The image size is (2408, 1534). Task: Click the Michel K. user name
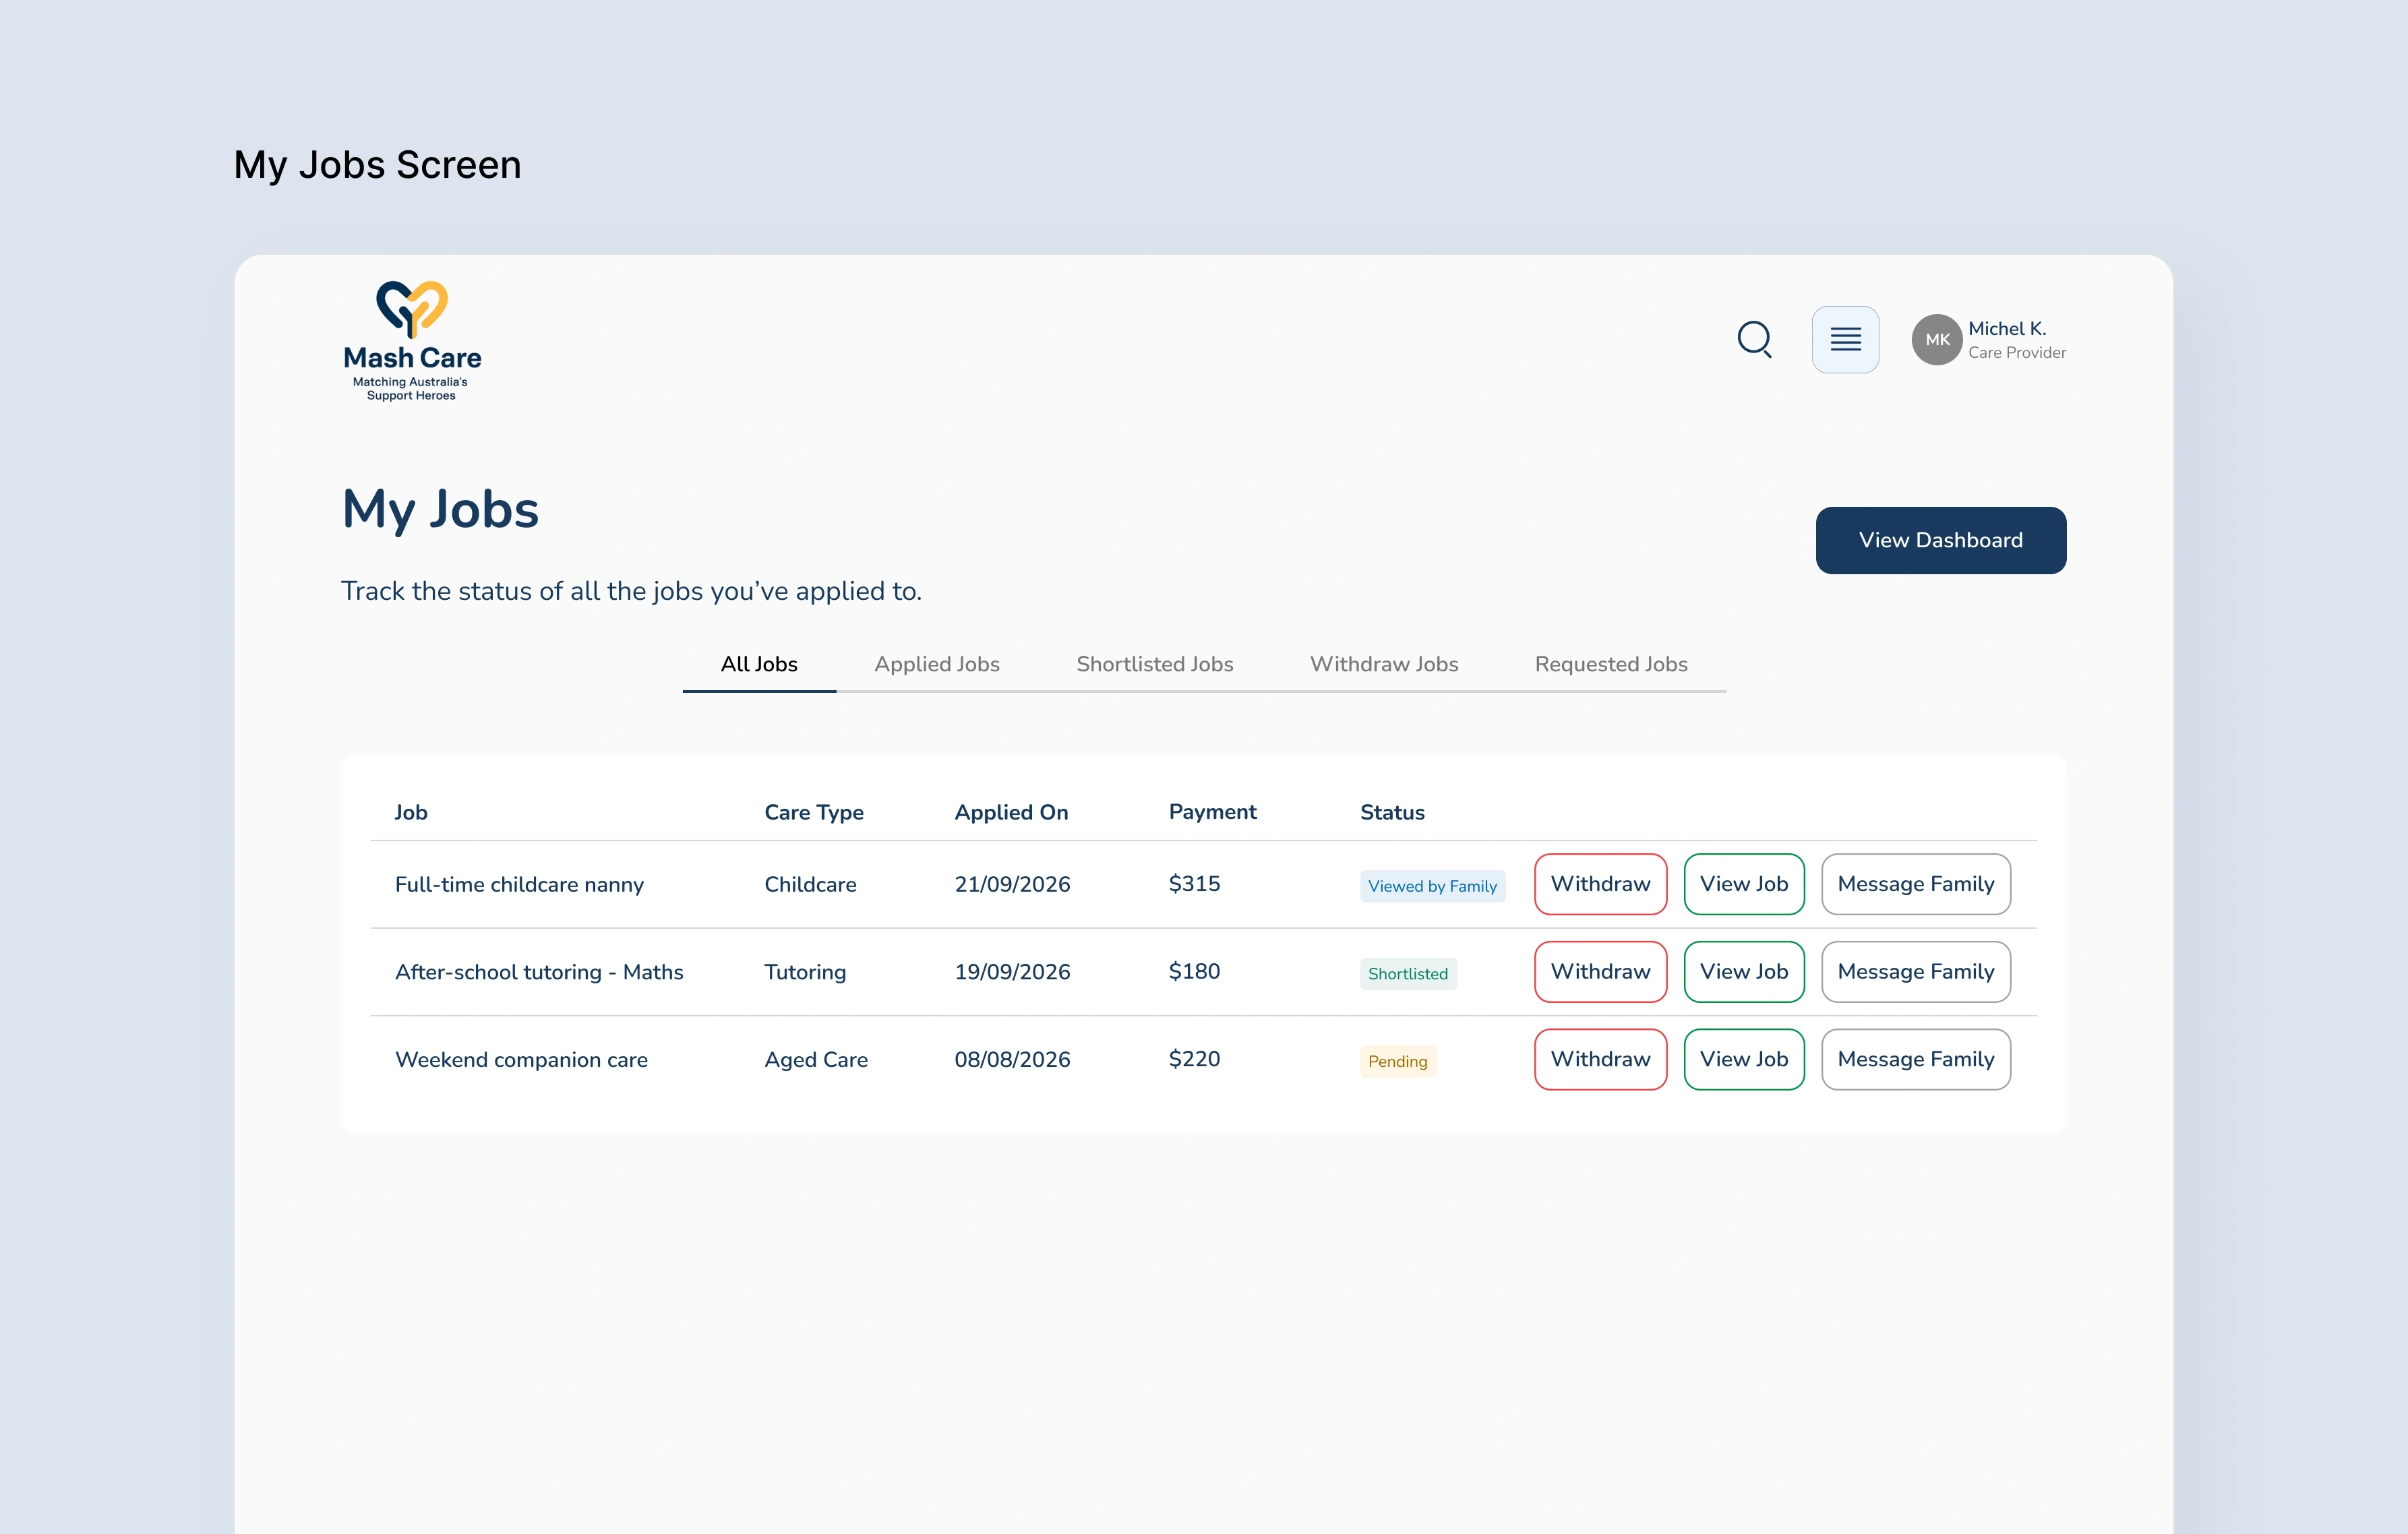pos(2007,328)
